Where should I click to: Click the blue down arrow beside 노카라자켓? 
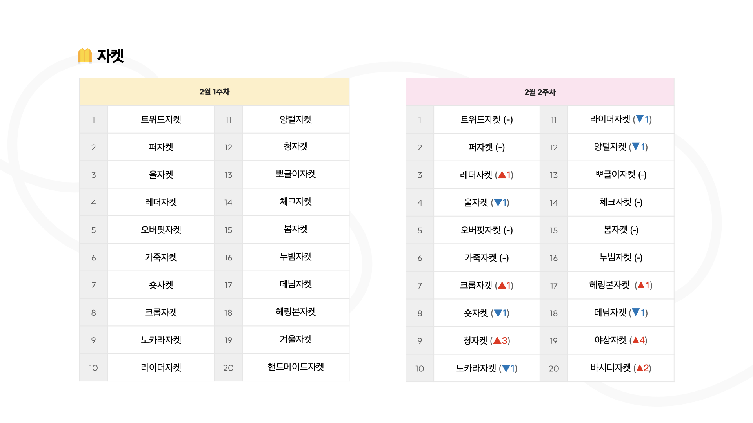(x=506, y=368)
